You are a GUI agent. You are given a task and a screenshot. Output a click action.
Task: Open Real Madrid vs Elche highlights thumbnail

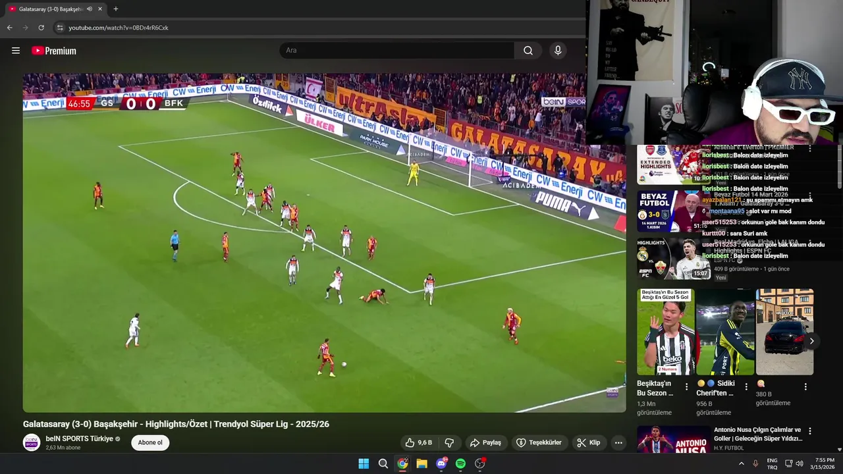point(673,258)
